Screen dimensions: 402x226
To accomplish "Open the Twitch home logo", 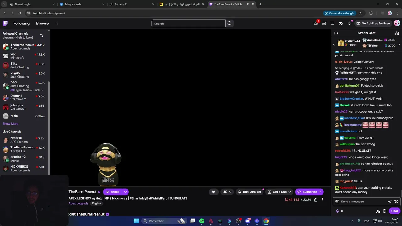I will pos(5,23).
